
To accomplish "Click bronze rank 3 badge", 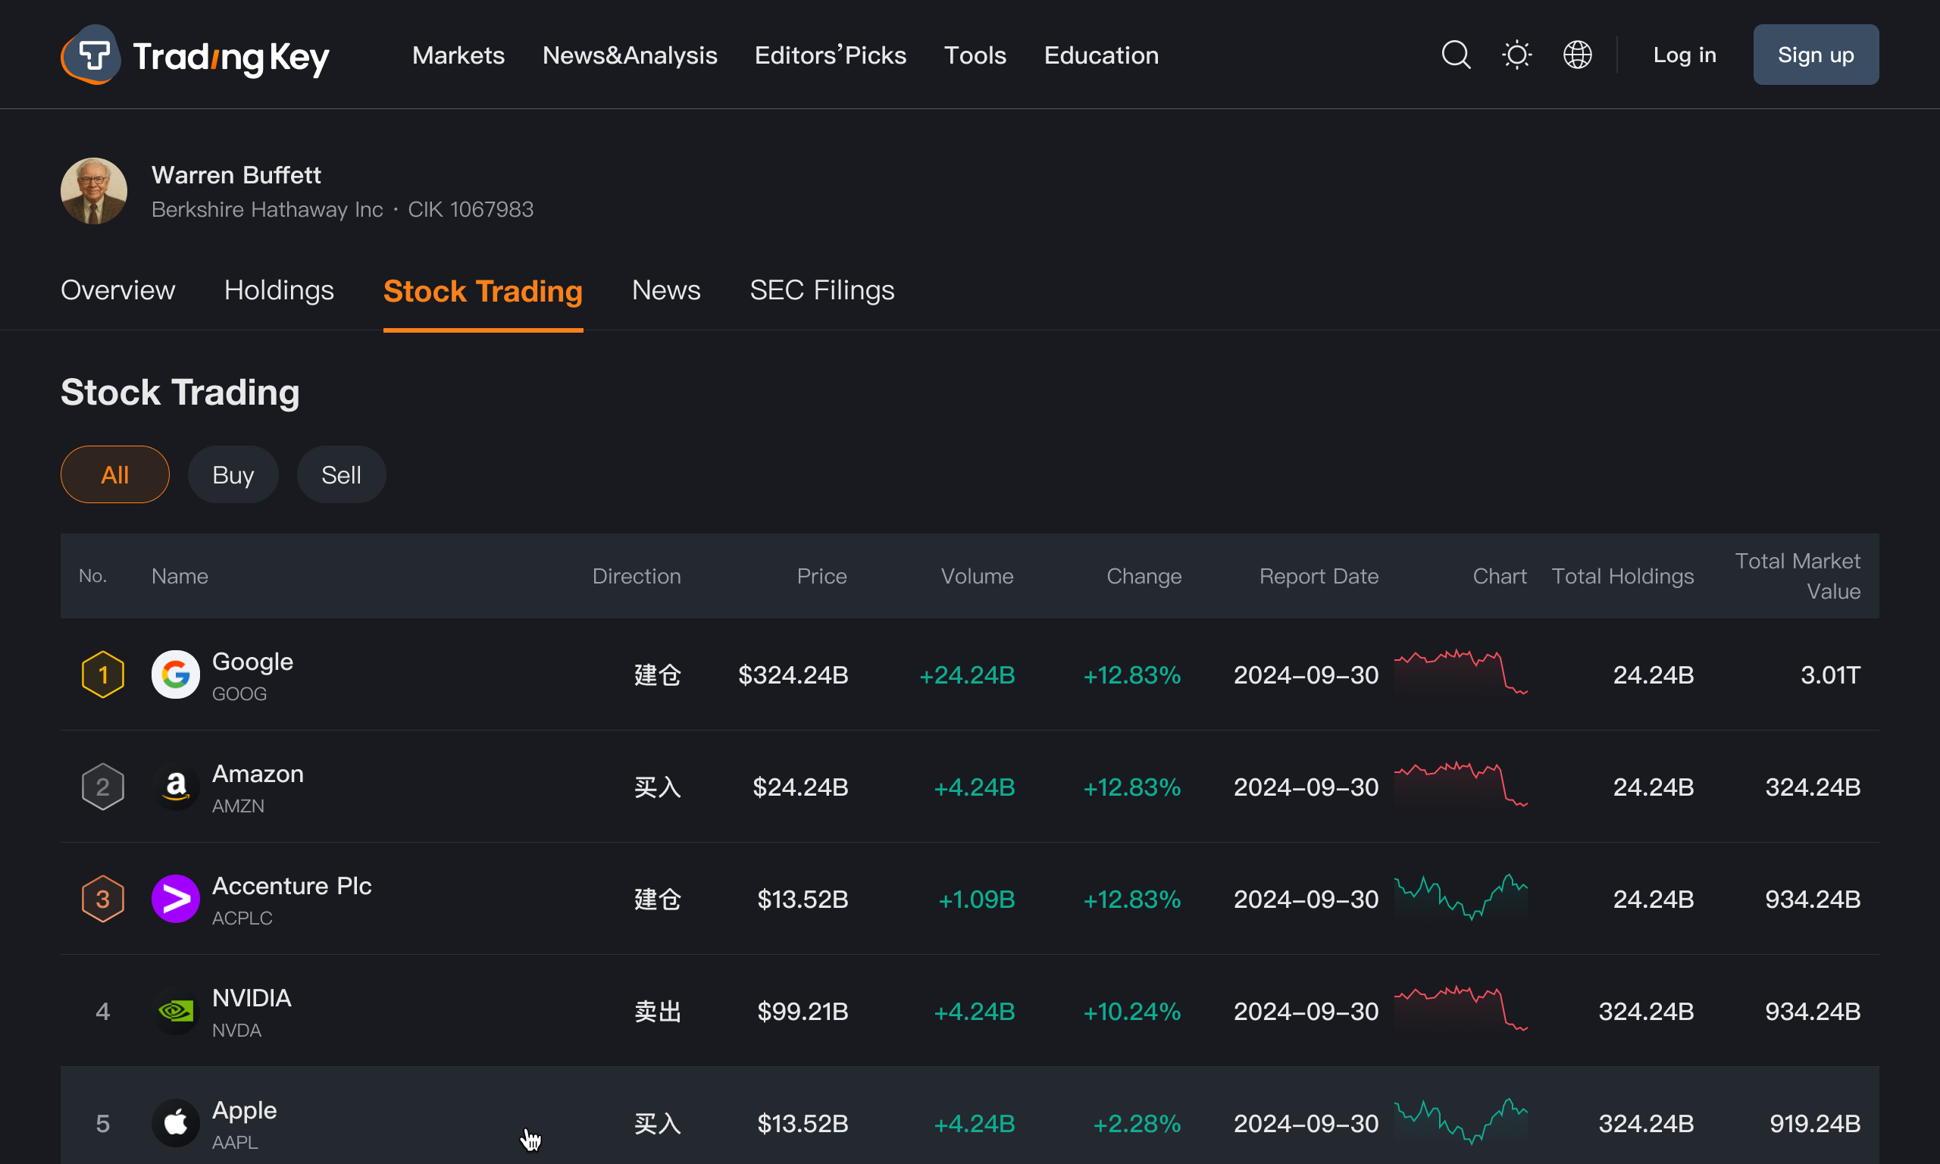I will point(103,899).
